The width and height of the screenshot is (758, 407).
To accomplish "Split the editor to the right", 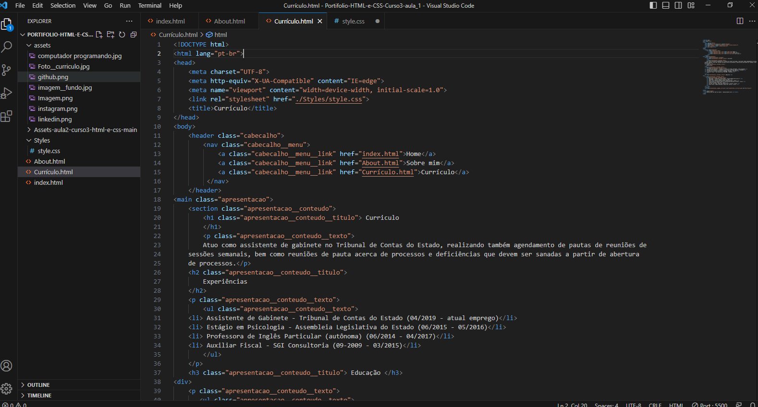I will pos(740,21).
